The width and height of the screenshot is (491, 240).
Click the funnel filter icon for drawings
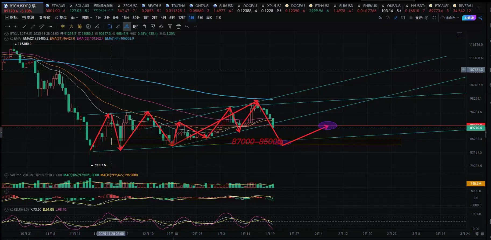pyautogui.click(x=170, y=26)
